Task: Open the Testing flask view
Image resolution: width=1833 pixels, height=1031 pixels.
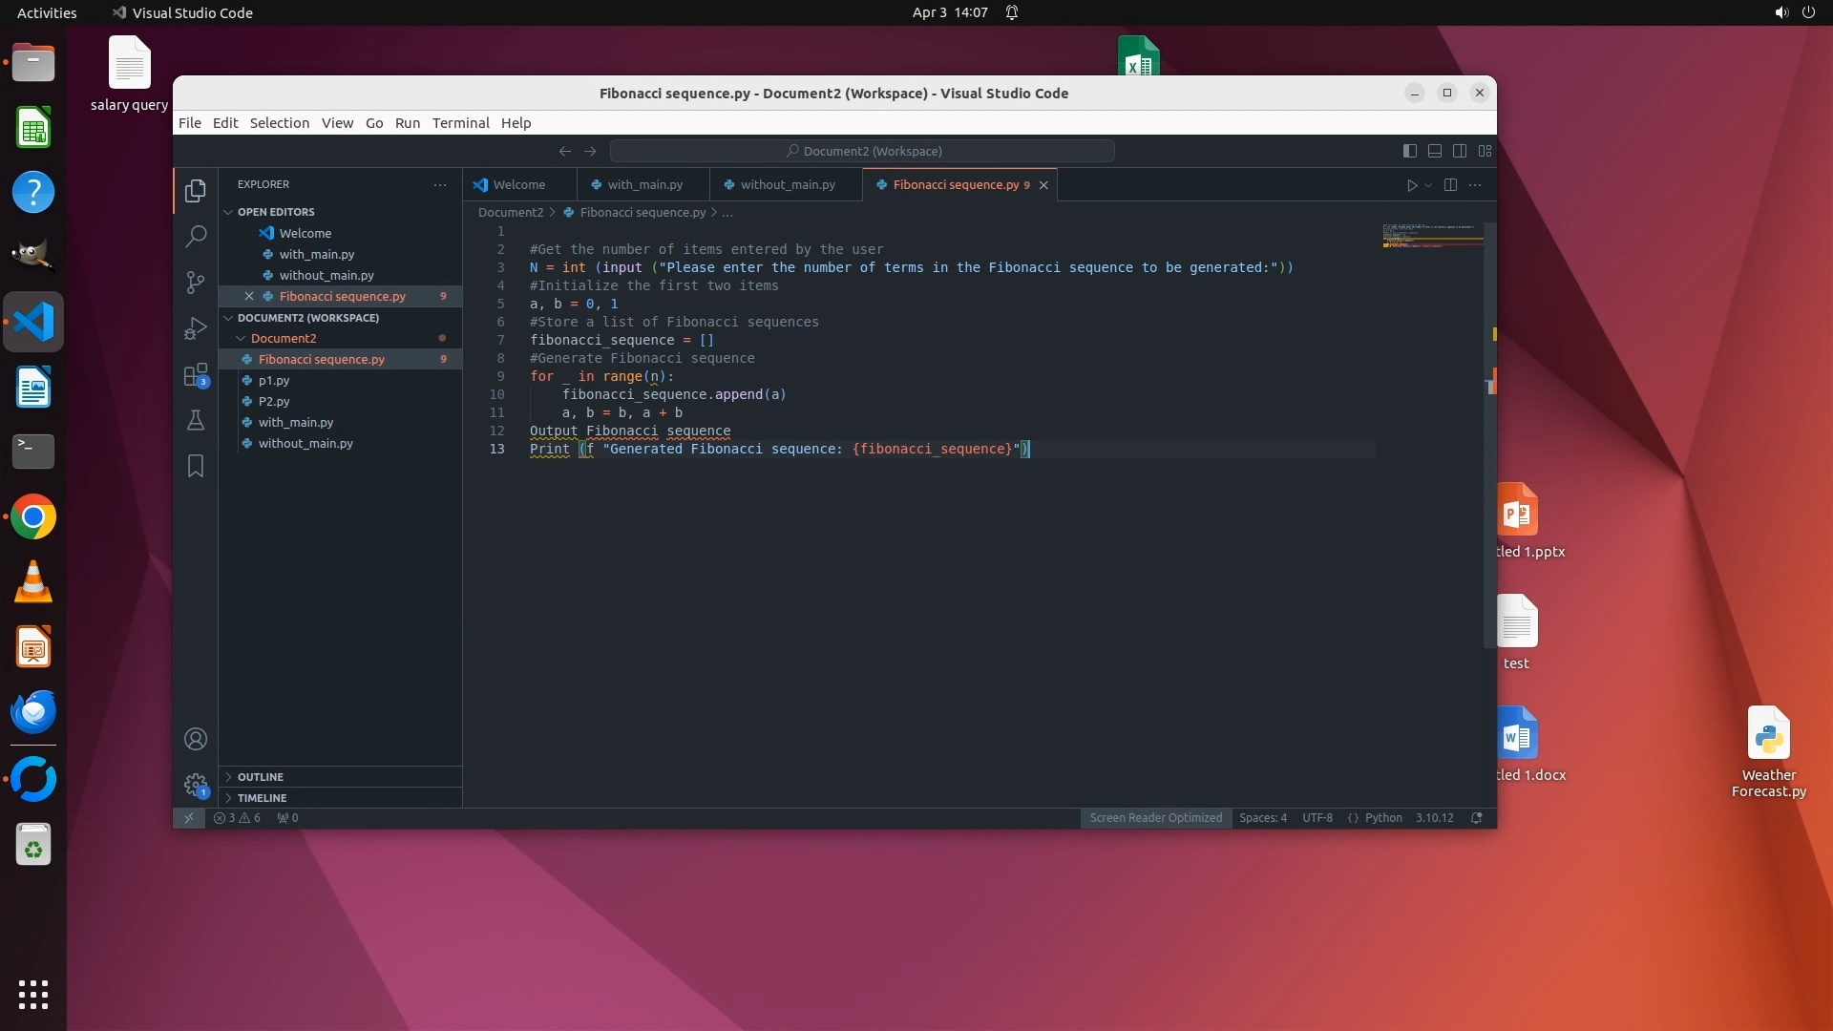Action: pyautogui.click(x=196, y=420)
